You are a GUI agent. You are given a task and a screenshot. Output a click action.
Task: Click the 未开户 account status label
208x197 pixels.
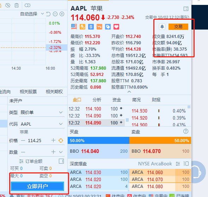tap(16, 101)
